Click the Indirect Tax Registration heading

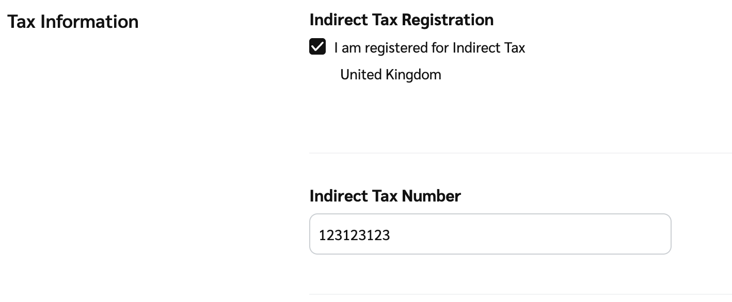(401, 20)
